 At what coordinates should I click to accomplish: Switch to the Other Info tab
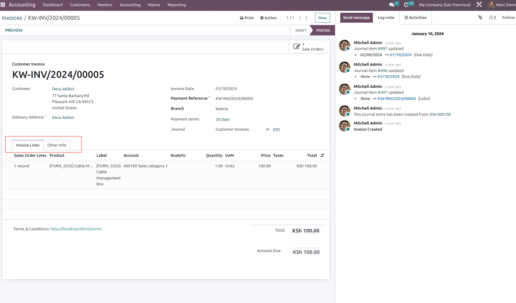[x=57, y=145]
